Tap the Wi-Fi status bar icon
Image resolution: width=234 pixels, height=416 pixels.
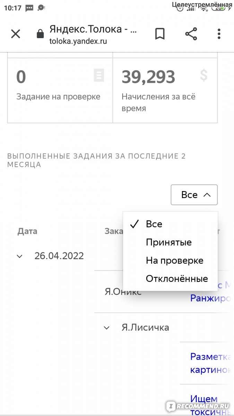(203, 8)
